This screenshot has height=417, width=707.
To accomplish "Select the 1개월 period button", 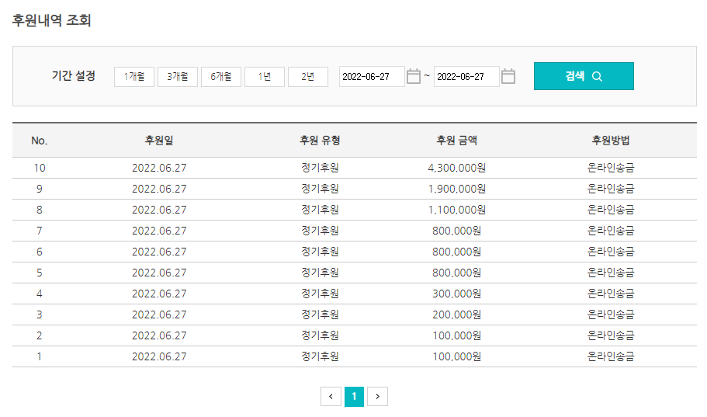I will 134,77.
